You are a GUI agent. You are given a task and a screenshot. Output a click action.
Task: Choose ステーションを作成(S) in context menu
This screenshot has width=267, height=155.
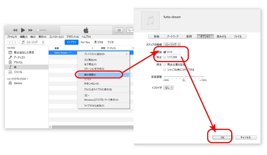(103, 69)
